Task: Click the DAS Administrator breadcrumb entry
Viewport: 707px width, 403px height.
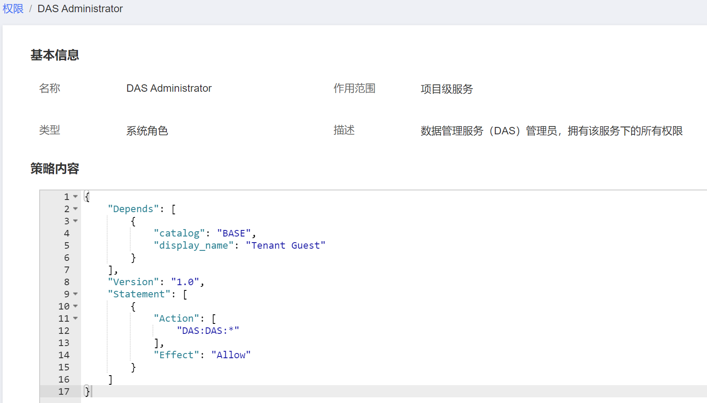Action: [x=80, y=8]
